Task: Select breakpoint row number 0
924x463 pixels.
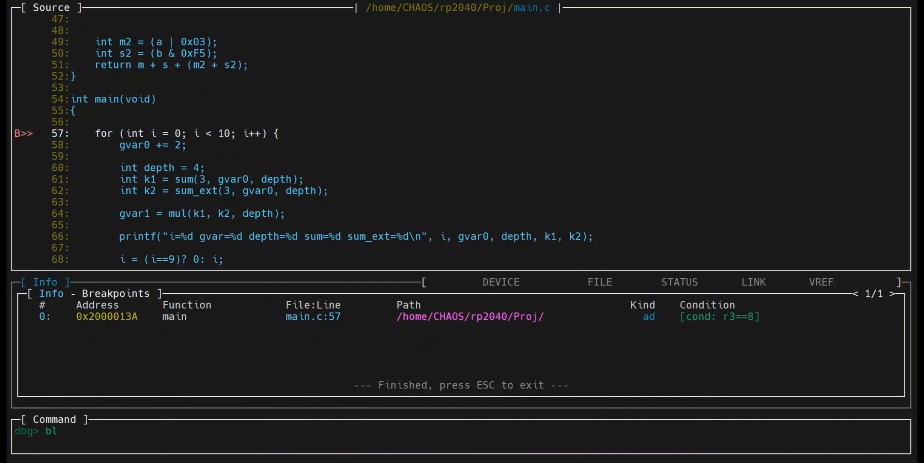Action: coord(44,317)
